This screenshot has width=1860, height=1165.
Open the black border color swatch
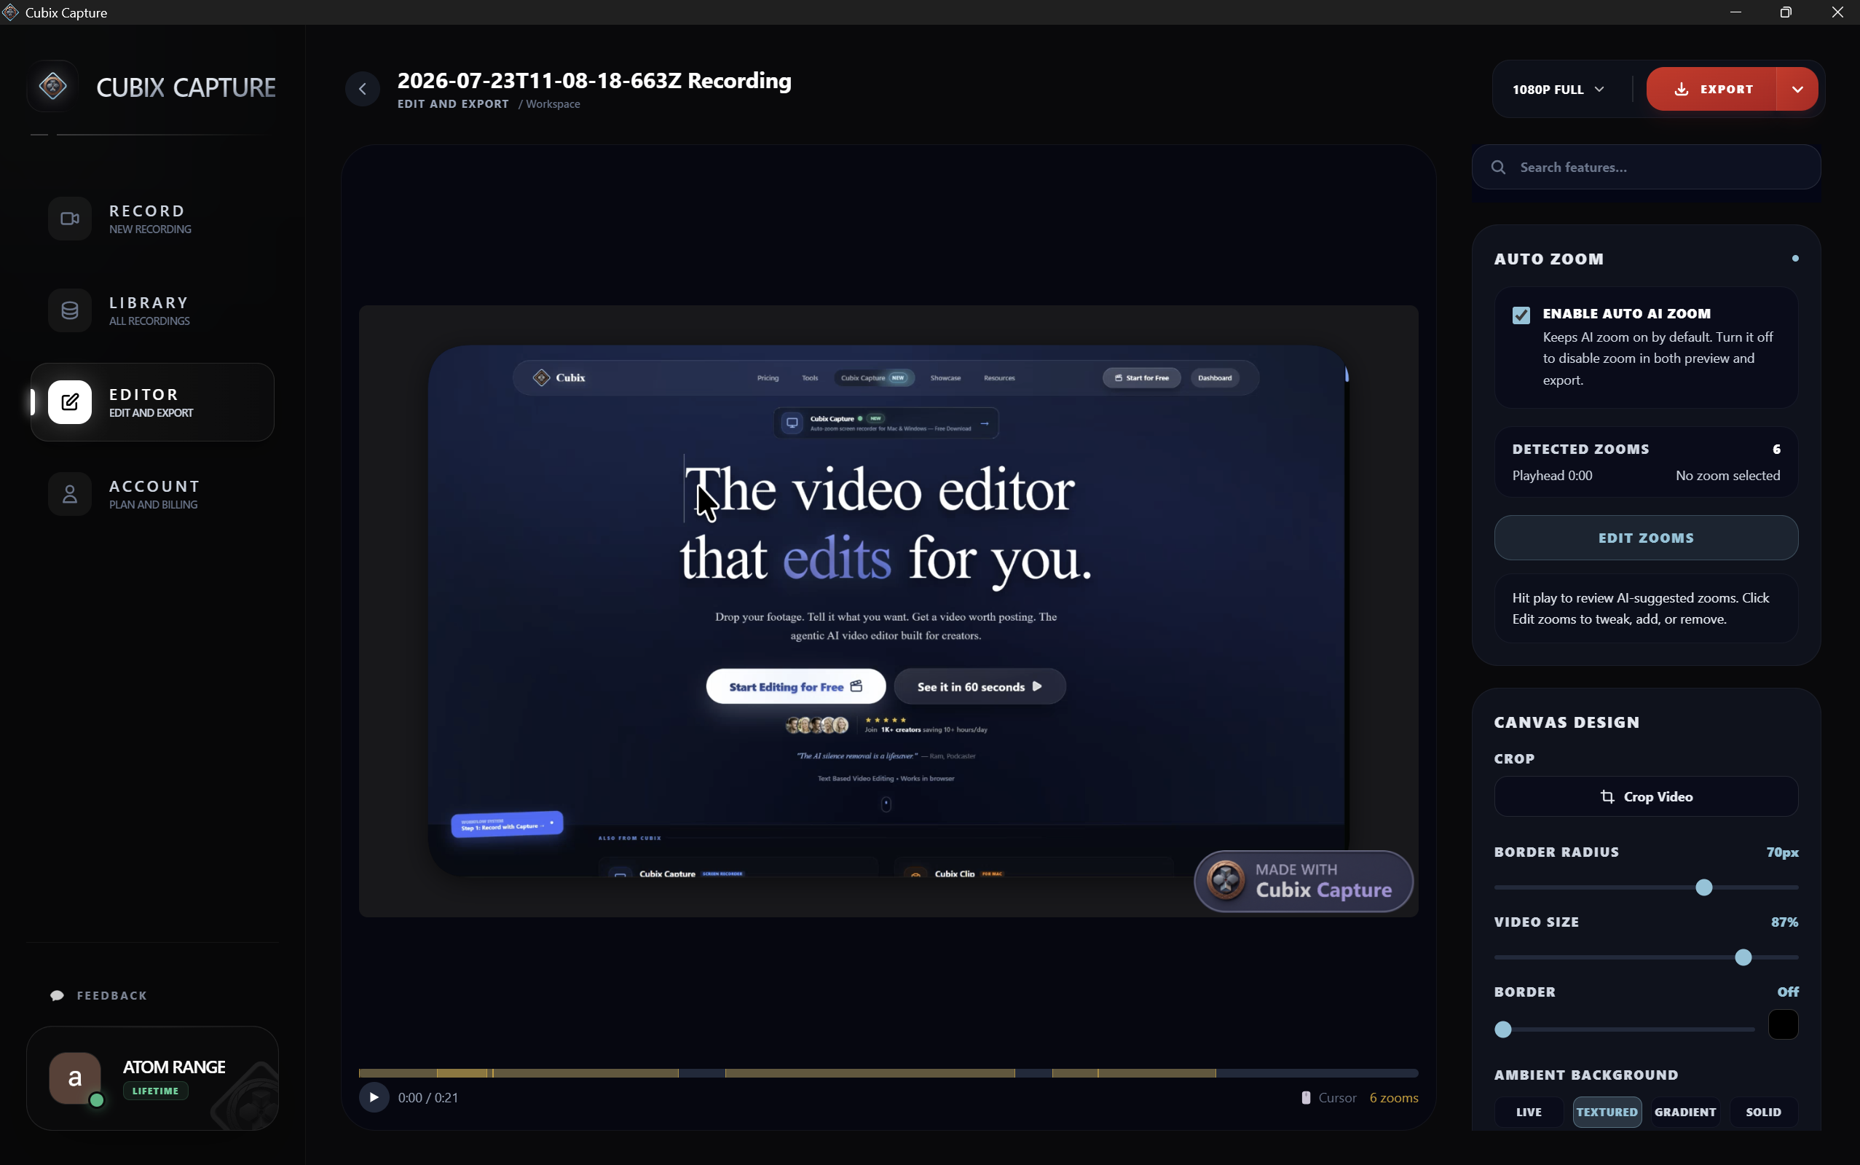click(1783, 1025)
